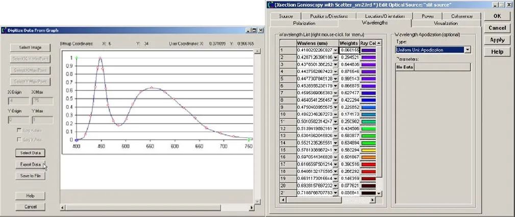Switch to the Polarization tab
The width and height of the screenshot is (515, 217).
pyautogui.click(x=304, y=23)
